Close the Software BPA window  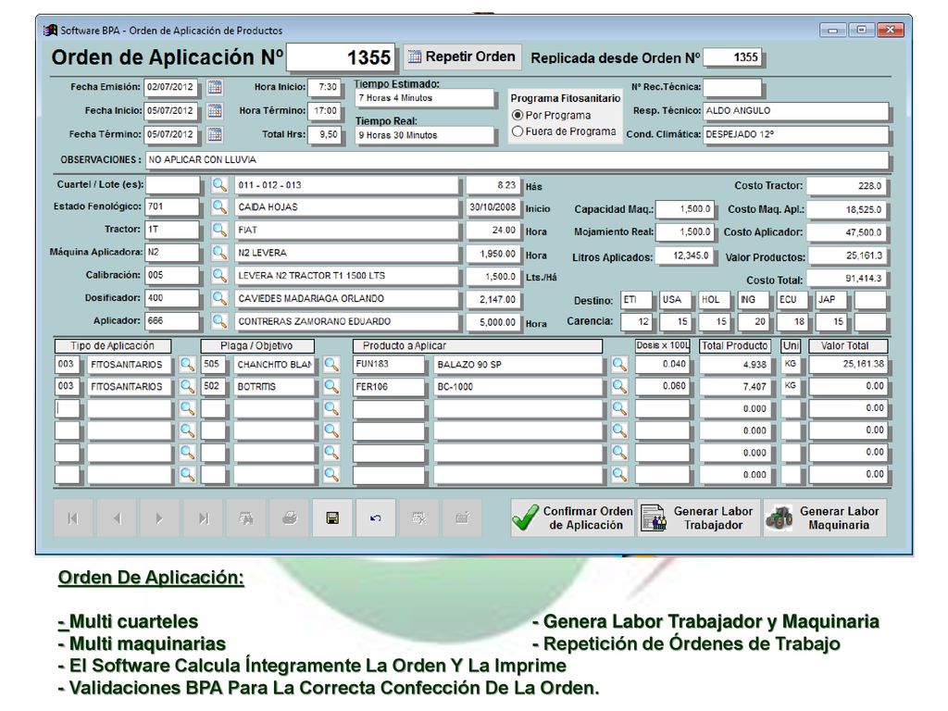(x=890, y=30)
